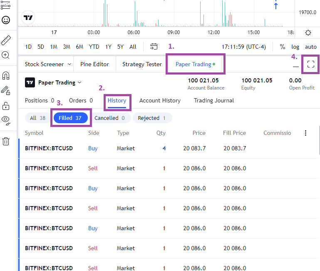Click the trash remove drawings icon

tap(6, 141)
